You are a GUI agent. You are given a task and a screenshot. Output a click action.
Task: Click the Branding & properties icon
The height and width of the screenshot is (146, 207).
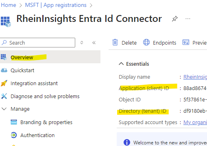point(14,122)
